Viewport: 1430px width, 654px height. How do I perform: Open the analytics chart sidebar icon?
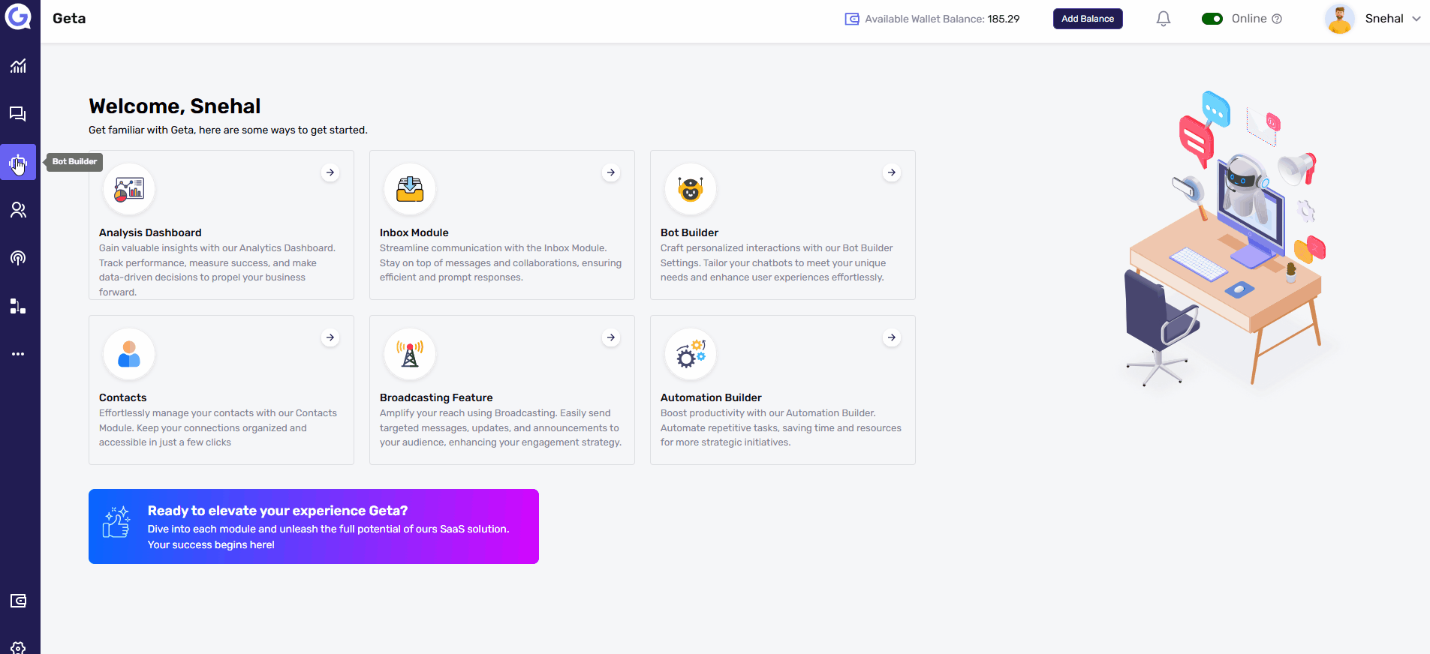pos(18,66)
